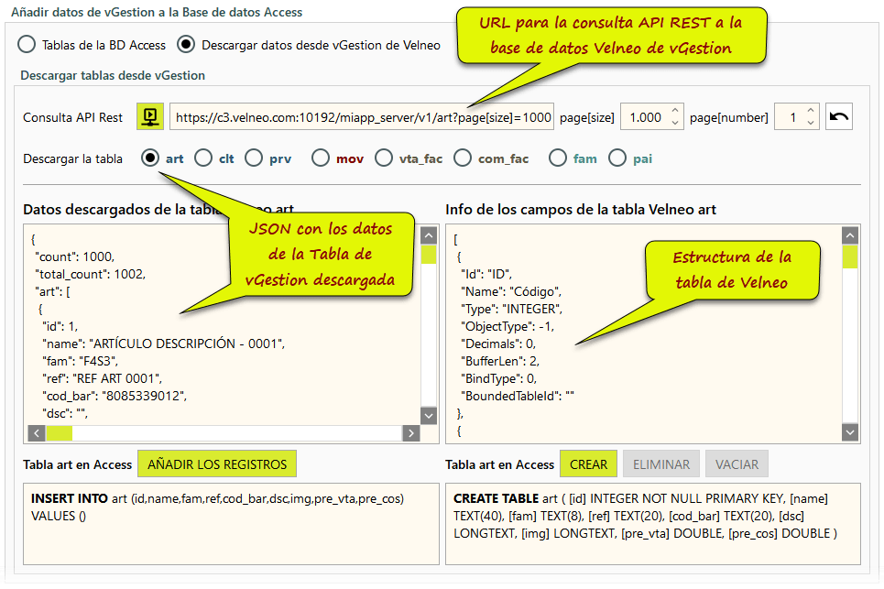The image size is (884, 589).
Task: Choose the prv table radio button
Action: pos(254,158)
